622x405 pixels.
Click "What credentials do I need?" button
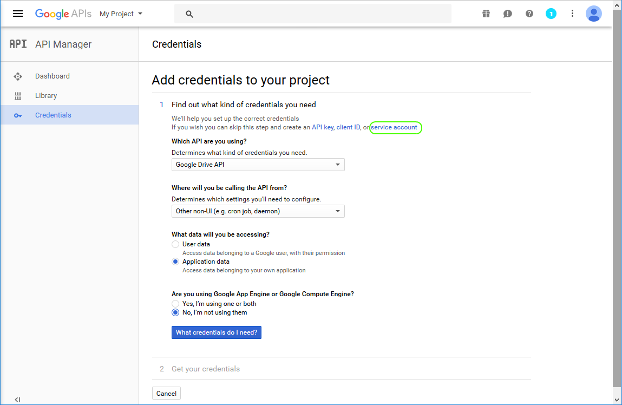click(216, 332)
